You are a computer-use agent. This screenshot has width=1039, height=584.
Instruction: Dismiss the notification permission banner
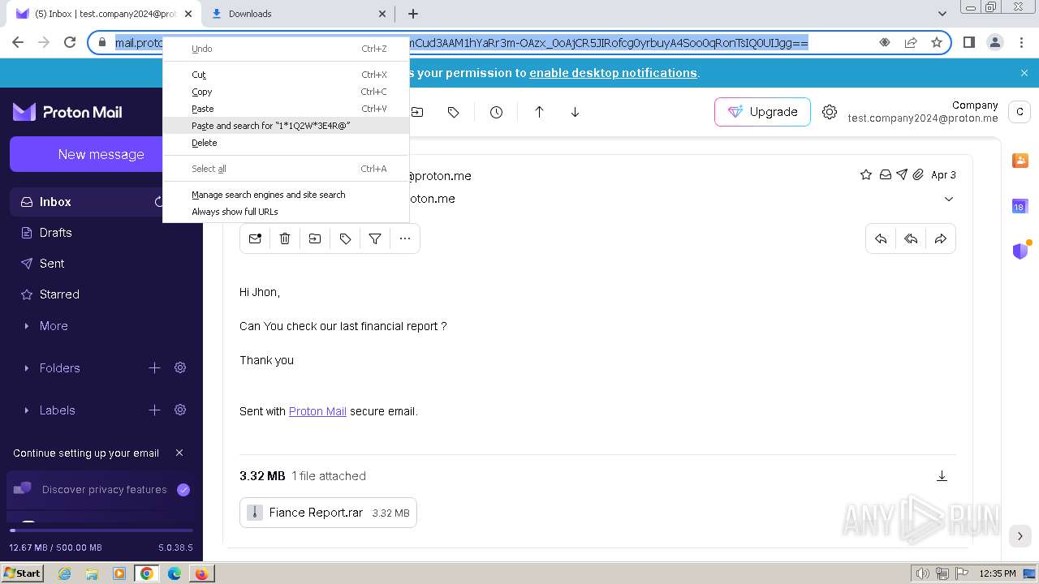pos(1024,73)
